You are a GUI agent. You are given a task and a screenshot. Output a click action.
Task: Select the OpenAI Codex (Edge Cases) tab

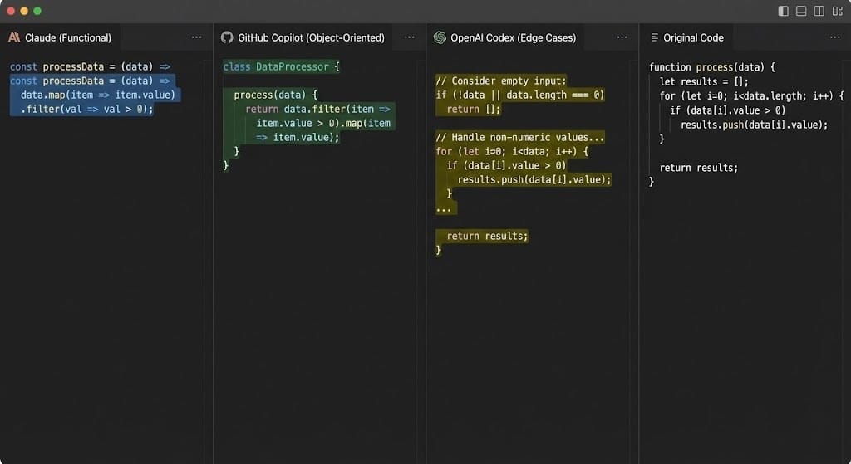[x=513, y=37]
